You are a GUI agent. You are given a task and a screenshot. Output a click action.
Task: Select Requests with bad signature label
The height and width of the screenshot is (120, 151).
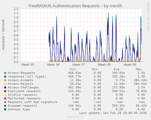[33, 102]
